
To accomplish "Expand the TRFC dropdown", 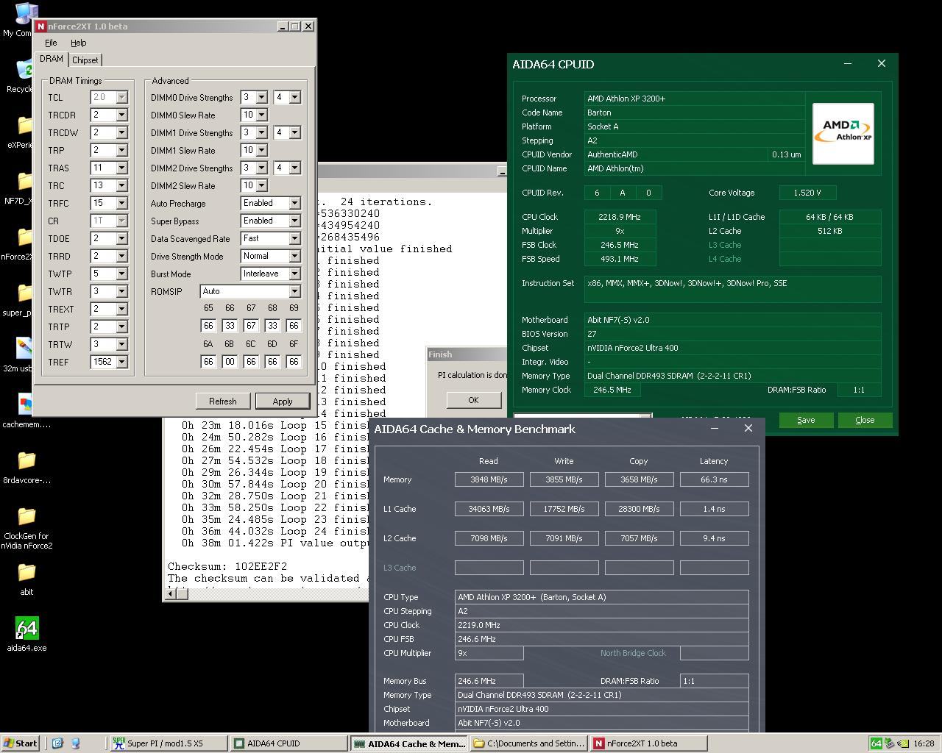I will coord(121,203).
